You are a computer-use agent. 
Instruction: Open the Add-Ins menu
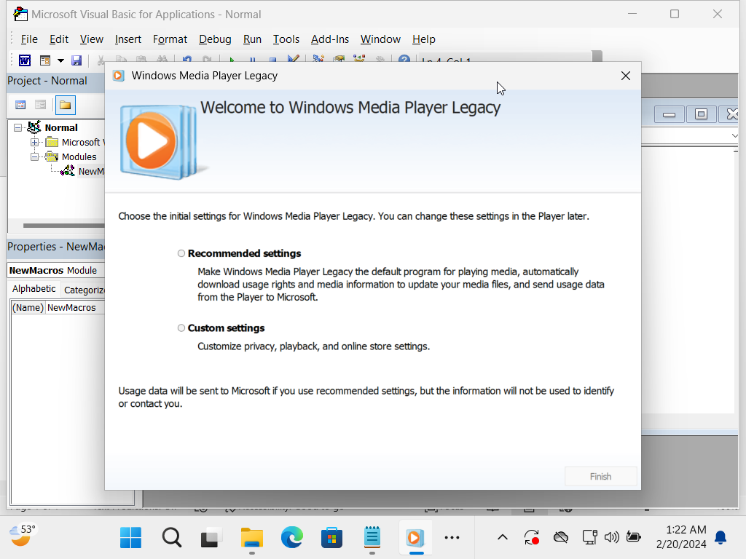tap(330, 39)
